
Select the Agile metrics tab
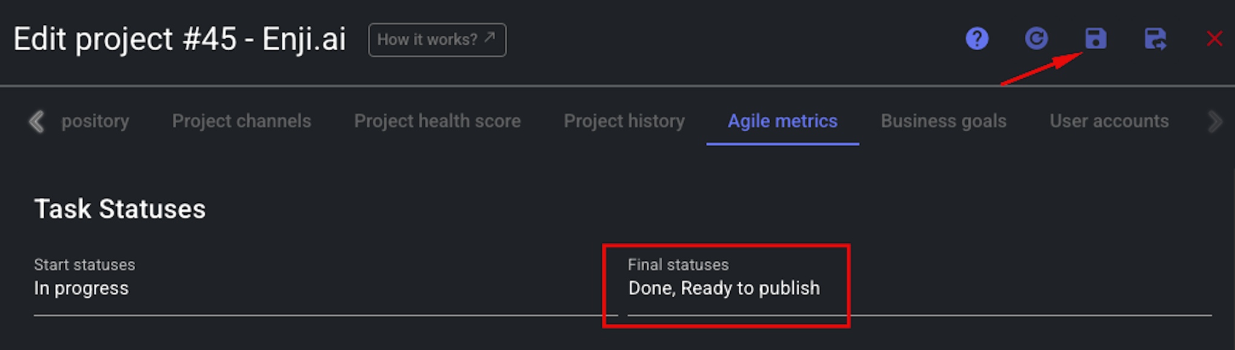(782, 121)
